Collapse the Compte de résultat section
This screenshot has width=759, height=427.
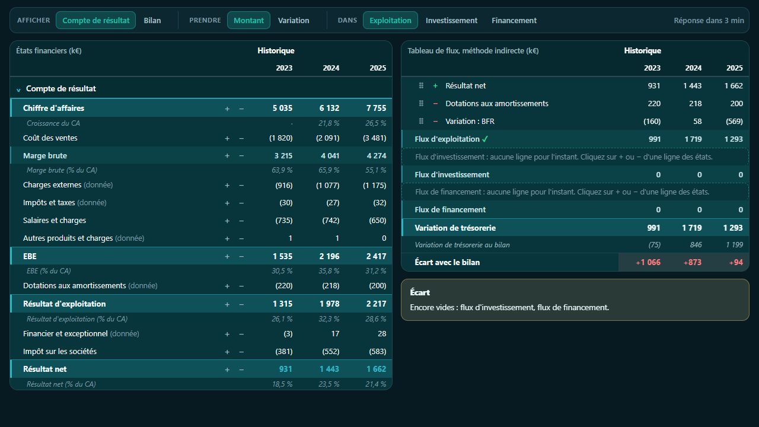[18, 89]
